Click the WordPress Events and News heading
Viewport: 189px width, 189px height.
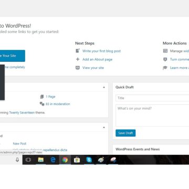coord(138,149)
